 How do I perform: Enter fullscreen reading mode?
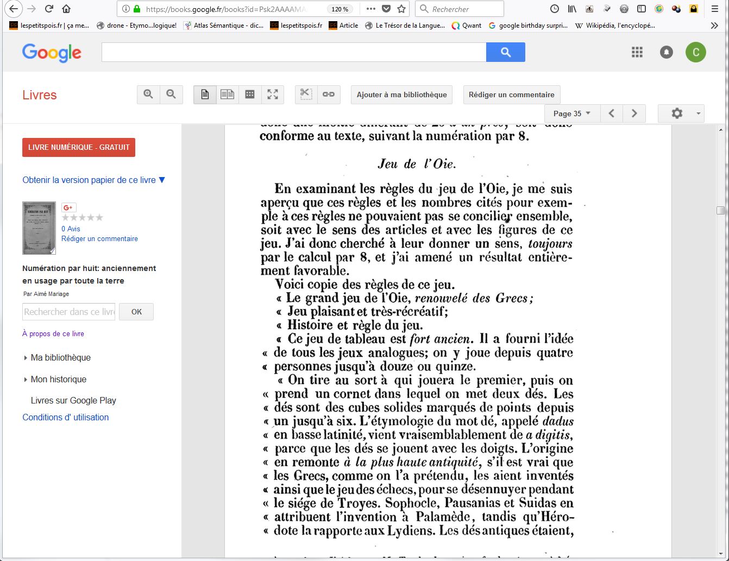(x=273, y=94)
